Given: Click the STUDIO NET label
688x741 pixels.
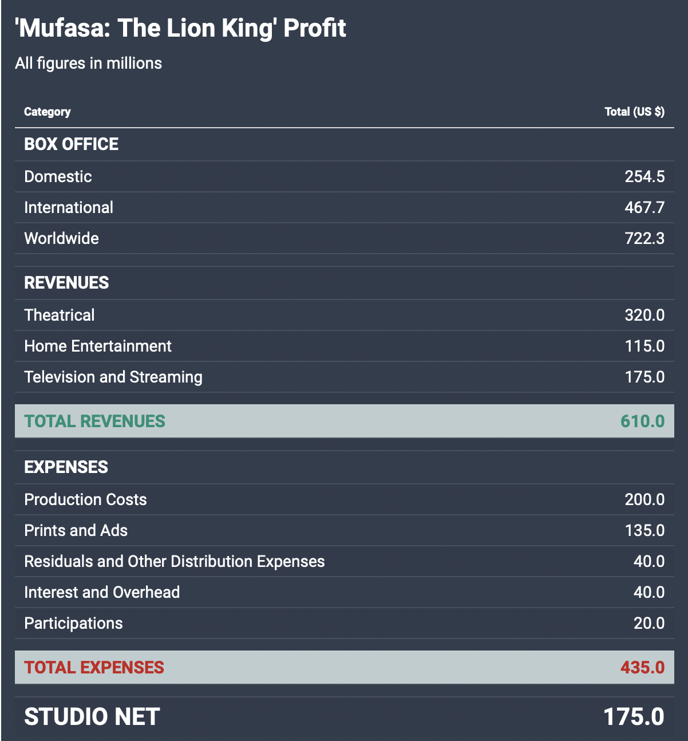Looking at the screenshot, I should pyautogui.click(x=92, y=717).
